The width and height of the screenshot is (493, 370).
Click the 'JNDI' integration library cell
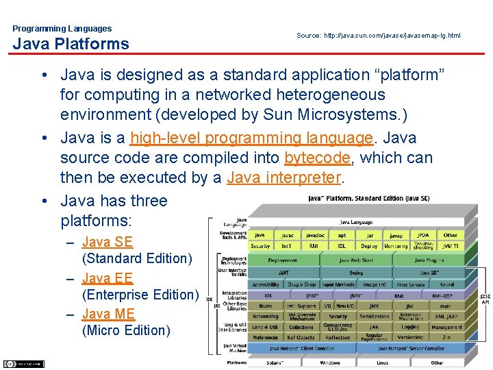(x=356, y=296)
